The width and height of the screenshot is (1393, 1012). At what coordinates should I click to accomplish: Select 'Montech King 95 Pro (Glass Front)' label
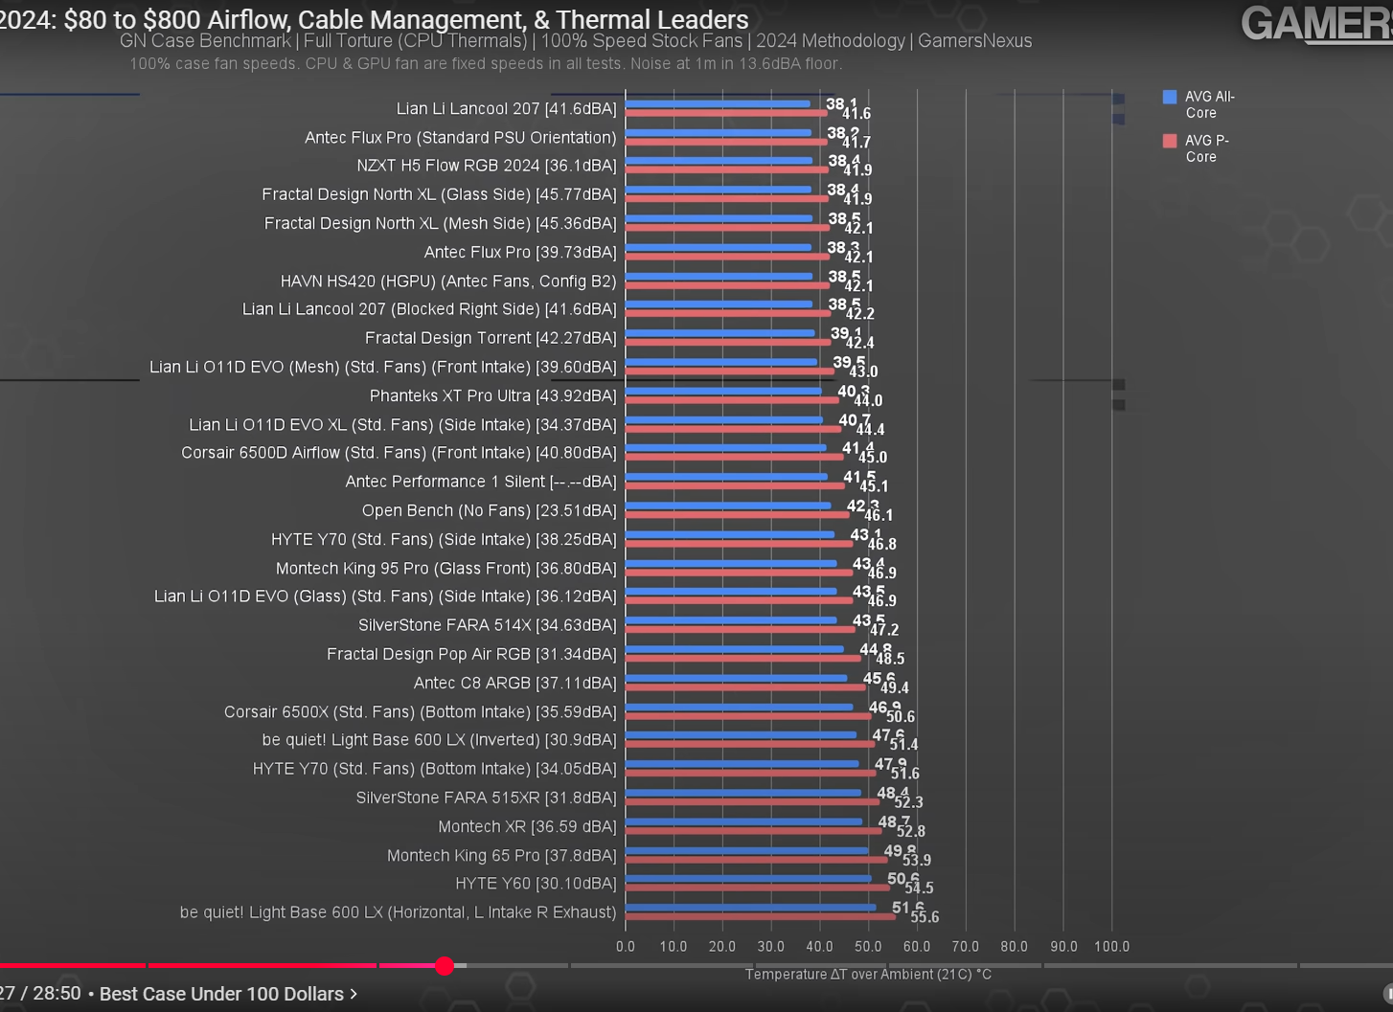tap(446, 568)
